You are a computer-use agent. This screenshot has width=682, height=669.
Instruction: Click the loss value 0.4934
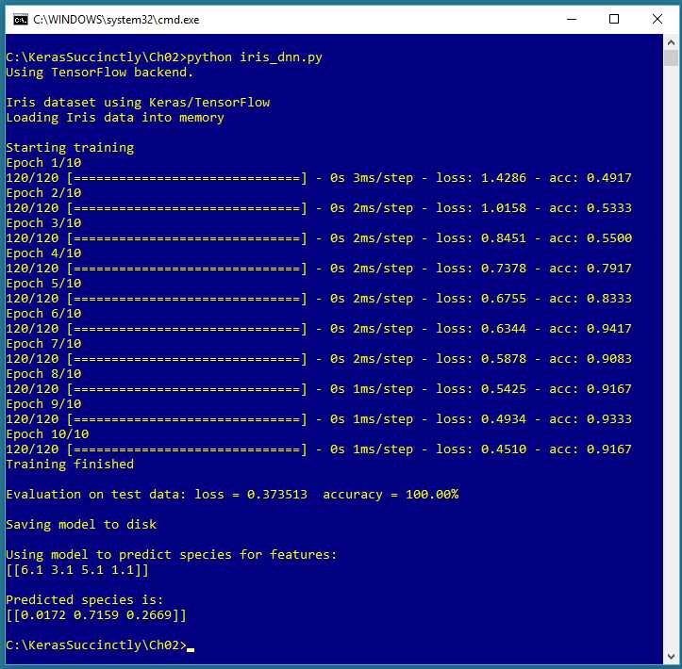(503, 419)
